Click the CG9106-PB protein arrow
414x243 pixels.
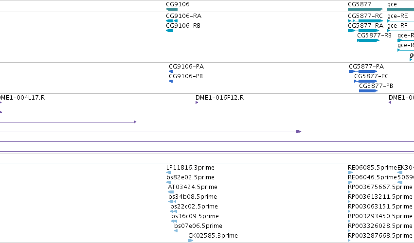[x=171, y=81]
